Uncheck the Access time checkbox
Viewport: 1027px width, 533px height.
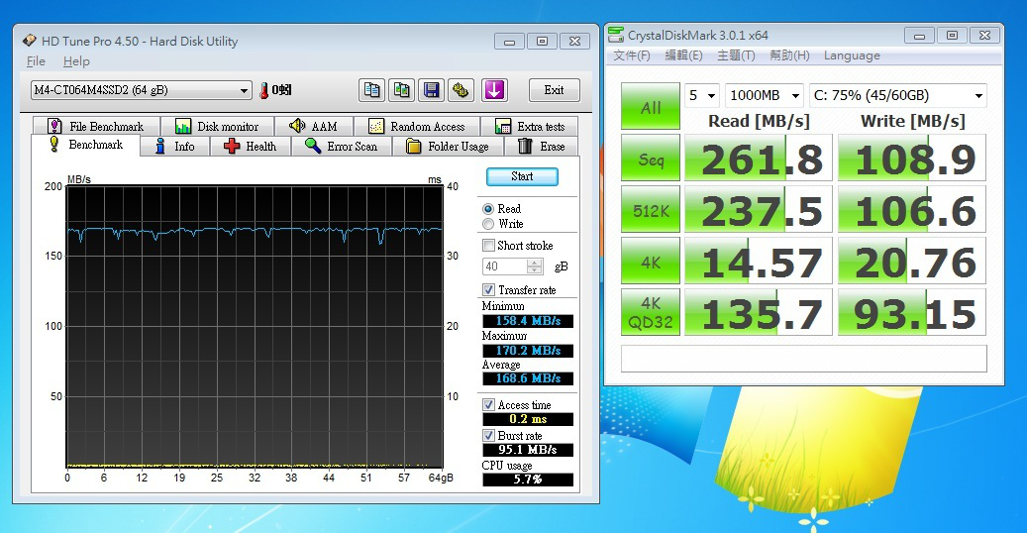pyautogui.click(x=488, y=404)
